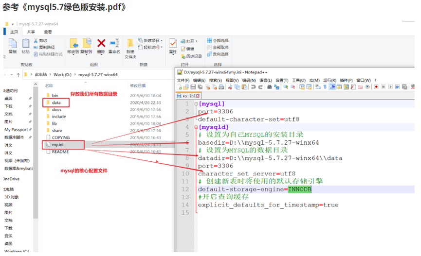Switch to the 查看 ribbon tab in Explorer
This screenshot has width=421, height=256.
pyautogui.click(x=48, y=32)
